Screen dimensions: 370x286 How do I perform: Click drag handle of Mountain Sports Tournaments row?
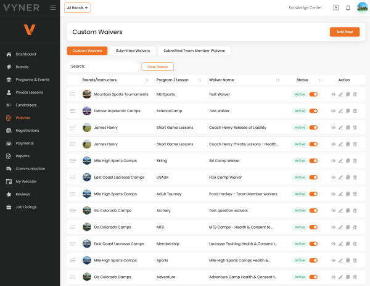(x=72, y=94)
